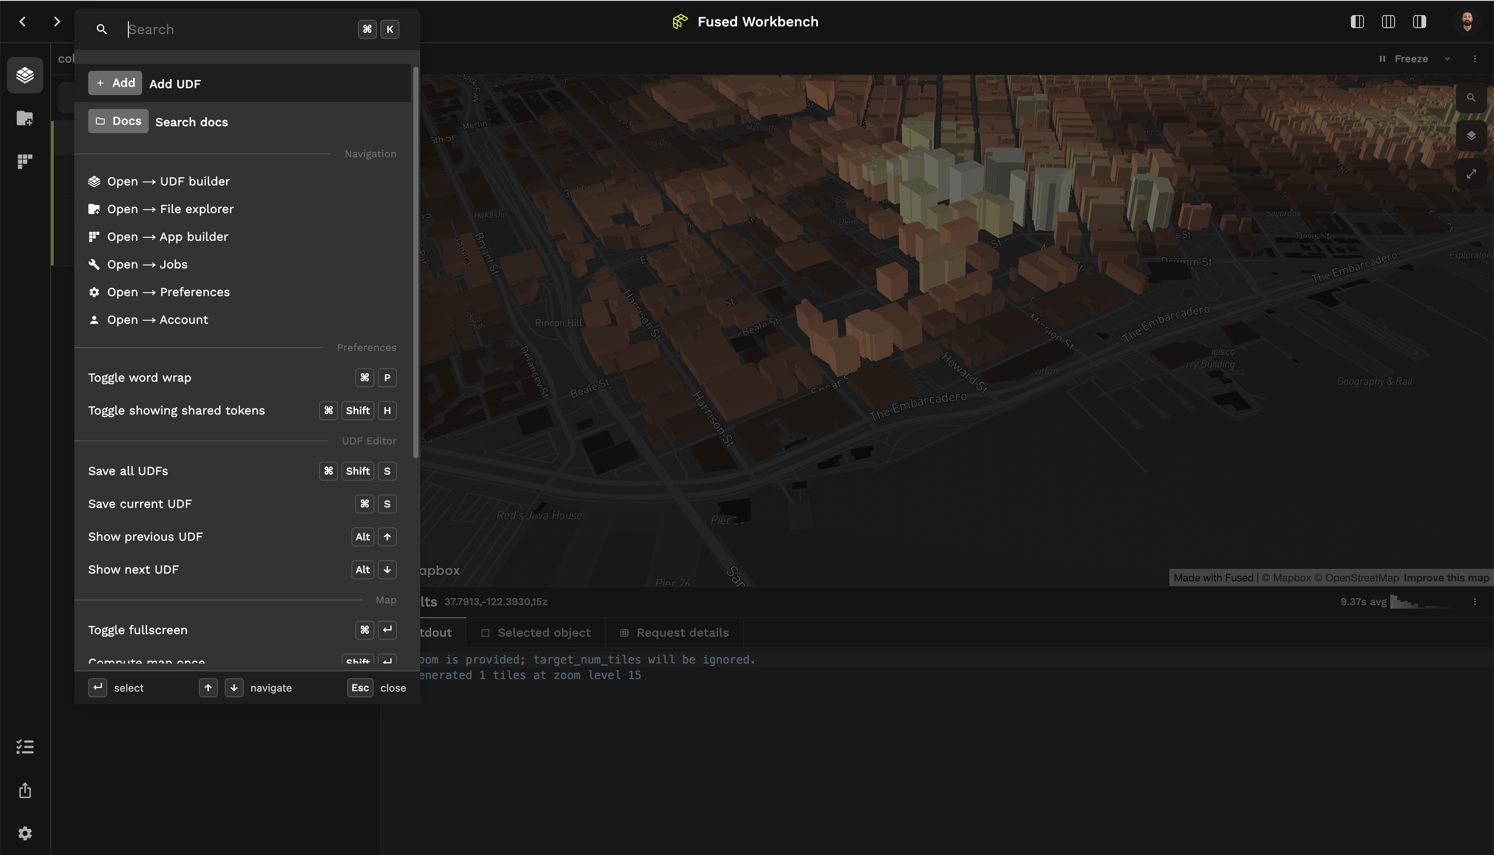Freeze the map rendering

[1403, 59]
